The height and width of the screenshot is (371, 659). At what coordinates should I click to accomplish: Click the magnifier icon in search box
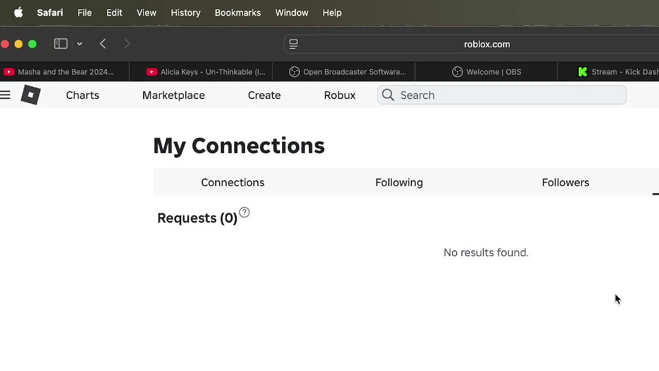[x=388, y=95]
